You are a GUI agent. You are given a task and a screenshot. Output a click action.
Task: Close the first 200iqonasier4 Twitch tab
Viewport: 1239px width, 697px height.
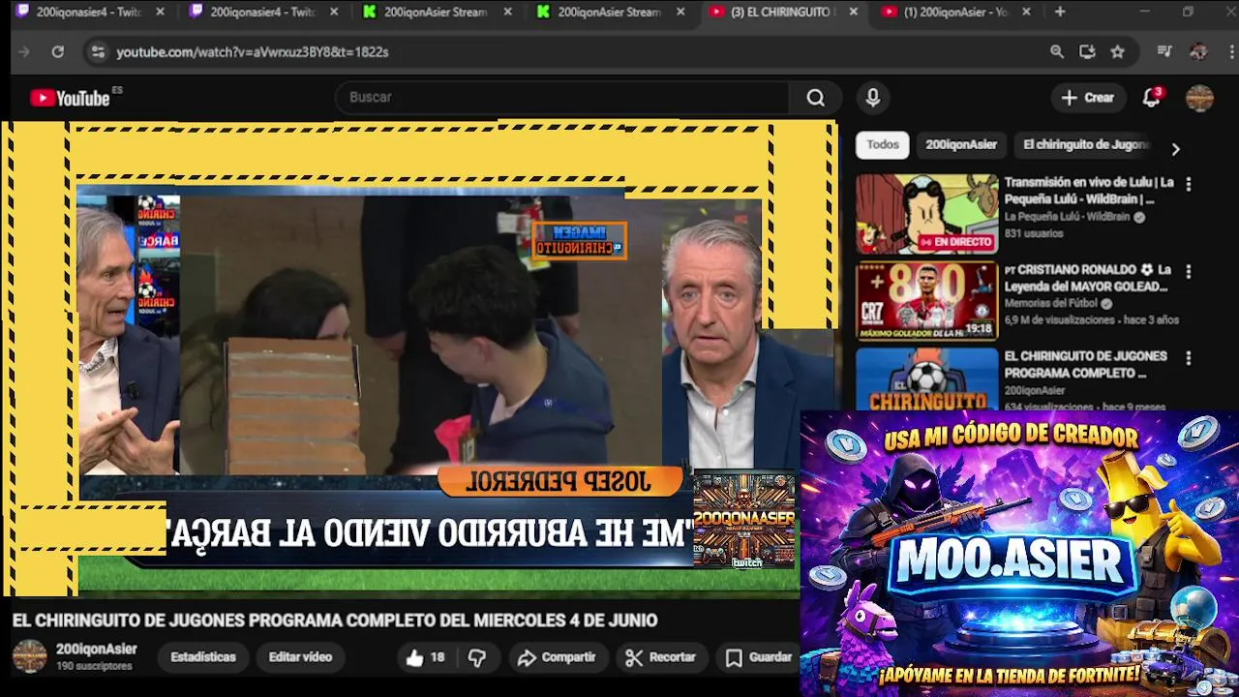160,12
